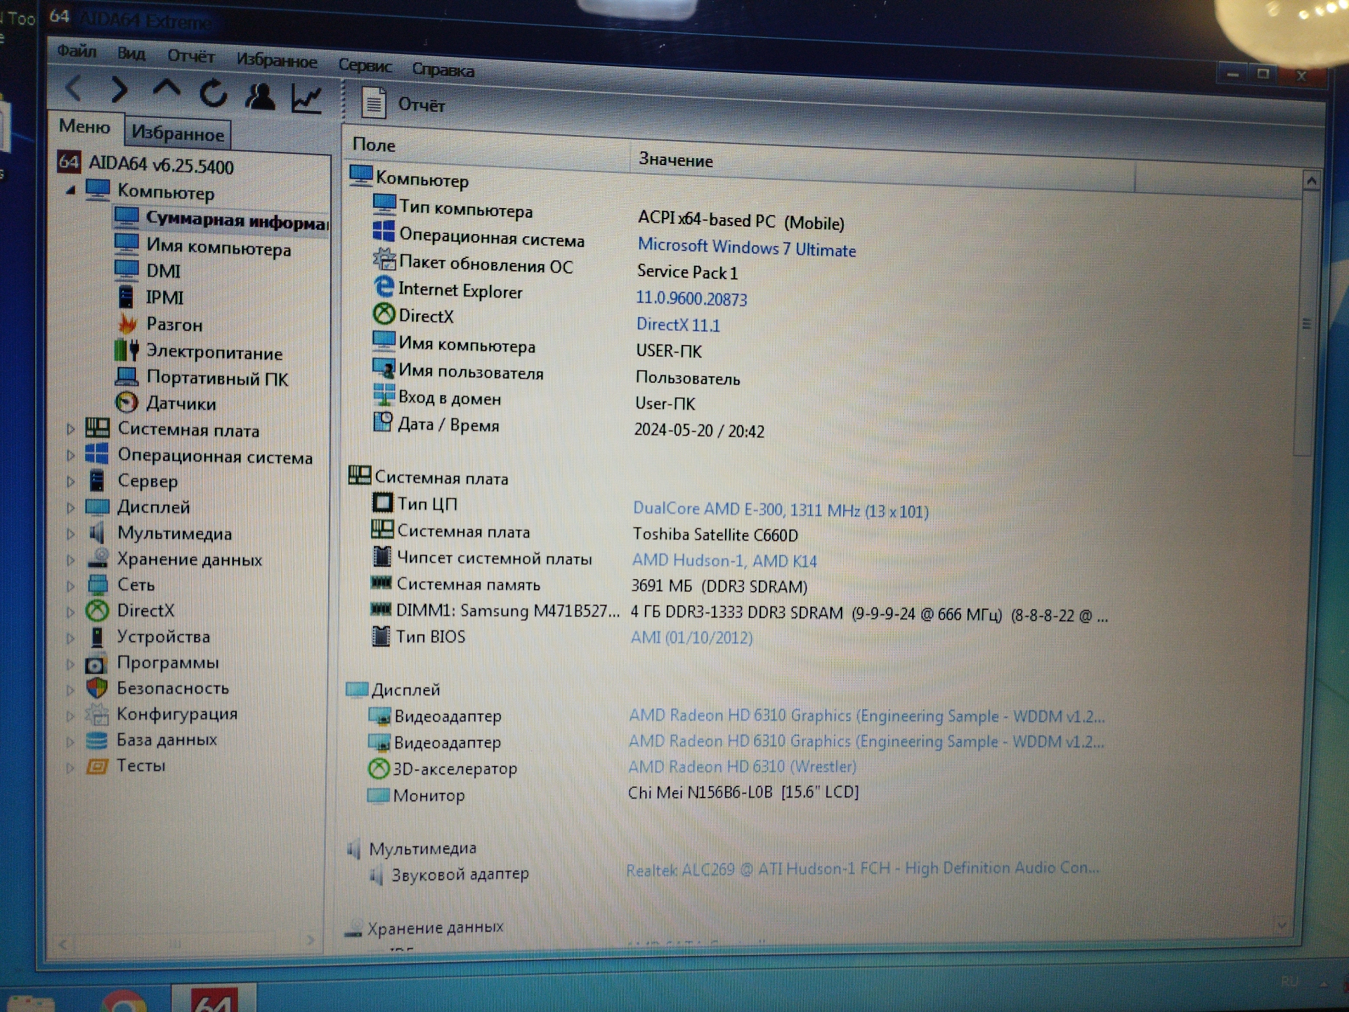Screen dimensions: 1349x1012
Task: Switch to the Меню tab
Action: tap(85, 126)
